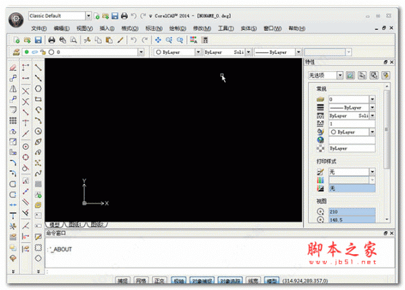Click the command input line
Viewport: 405px width, 290px height.
tap(219, 272)
